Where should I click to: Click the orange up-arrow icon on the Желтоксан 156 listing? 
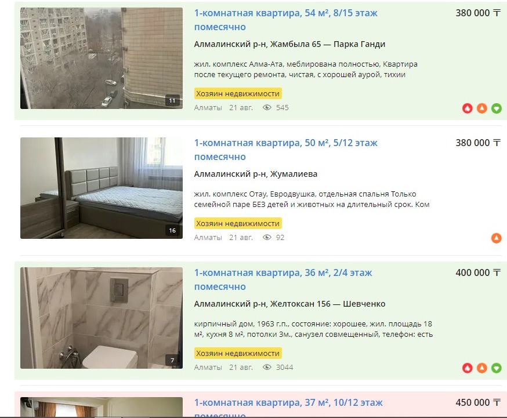click(x=482, y=368)
